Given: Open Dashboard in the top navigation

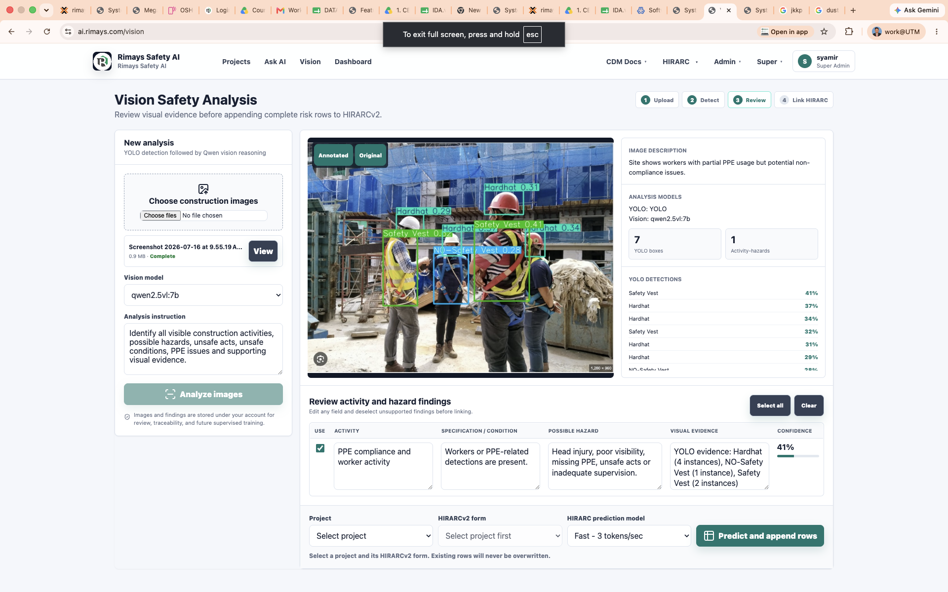Looking at the screenshot, I should (353, 62).
